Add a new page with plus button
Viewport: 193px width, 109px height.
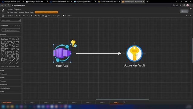pyautogui.click(x=125, y=102)
